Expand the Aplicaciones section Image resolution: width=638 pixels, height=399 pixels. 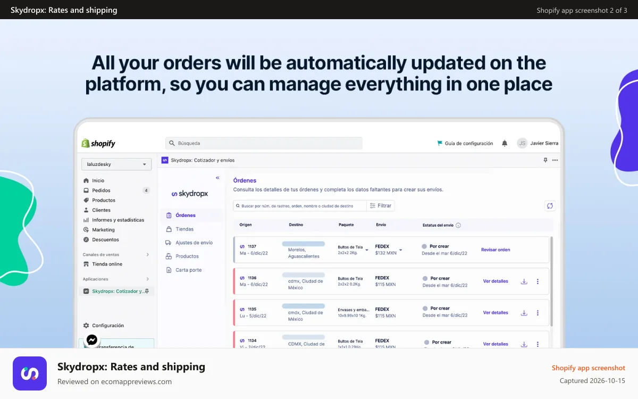pyautogui.click(x=148, y=279)
